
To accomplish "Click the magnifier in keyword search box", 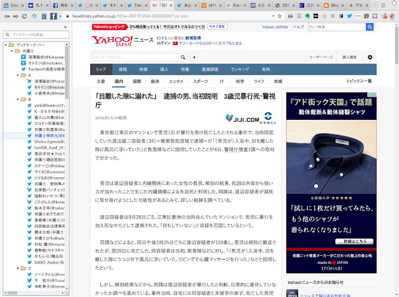I will pyautogui.click(x=183, y=57).
